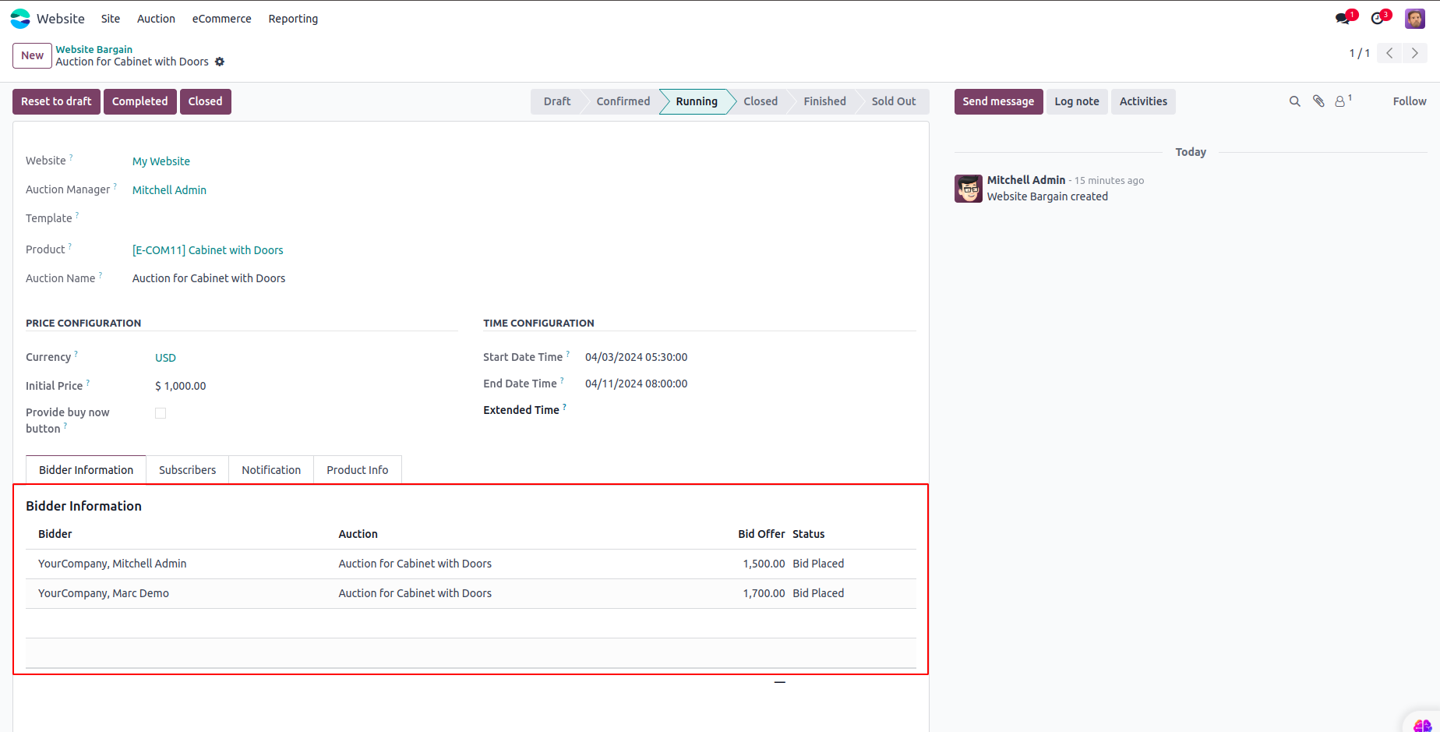Go to the next record arrow

[x=1415, y=53]
